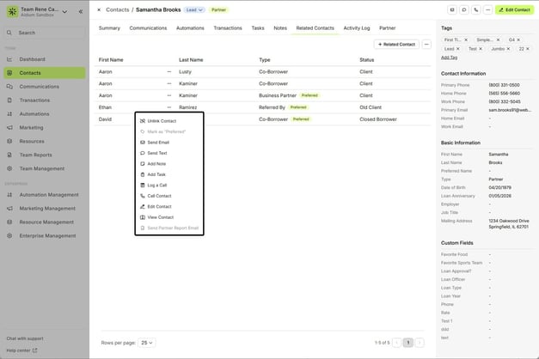
Task: Click the sidebar Search field
Action: click(x=43, y=33)
